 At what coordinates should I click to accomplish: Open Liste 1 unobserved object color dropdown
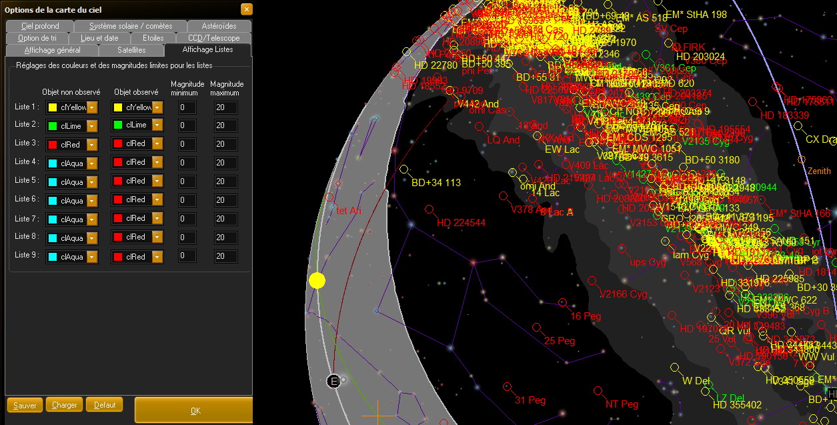[x=93, y=107]
